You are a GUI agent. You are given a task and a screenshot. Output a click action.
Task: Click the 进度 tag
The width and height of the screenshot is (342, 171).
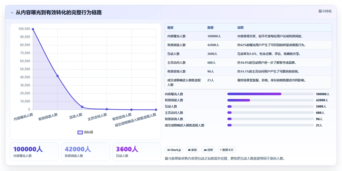pyautogui.click(x=208, y=150)
